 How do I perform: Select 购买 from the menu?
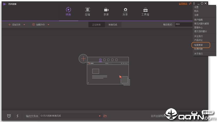click(x=196, y=11)
